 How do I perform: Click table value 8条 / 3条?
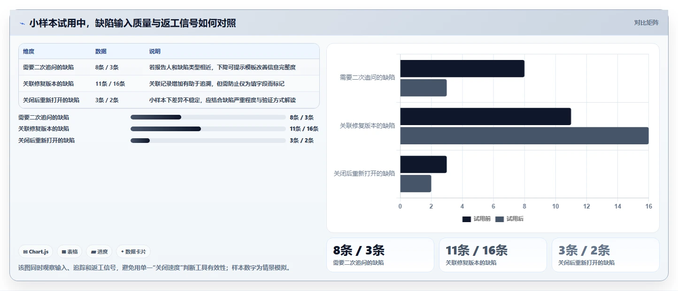click(107, 67)
